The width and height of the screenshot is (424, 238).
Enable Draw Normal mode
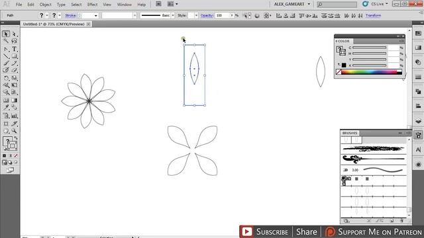5,163
